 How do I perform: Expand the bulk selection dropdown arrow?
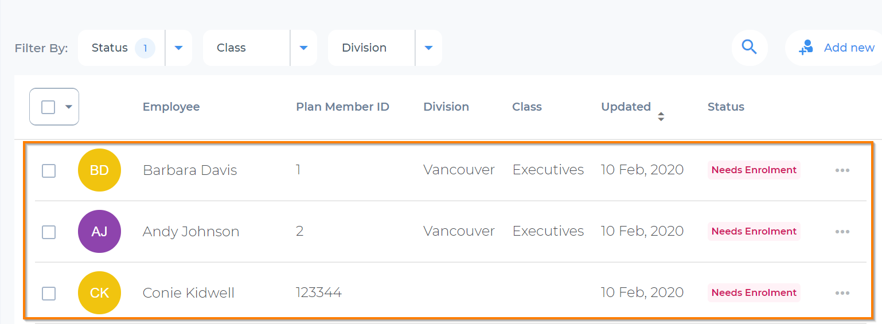pos(69,107)
